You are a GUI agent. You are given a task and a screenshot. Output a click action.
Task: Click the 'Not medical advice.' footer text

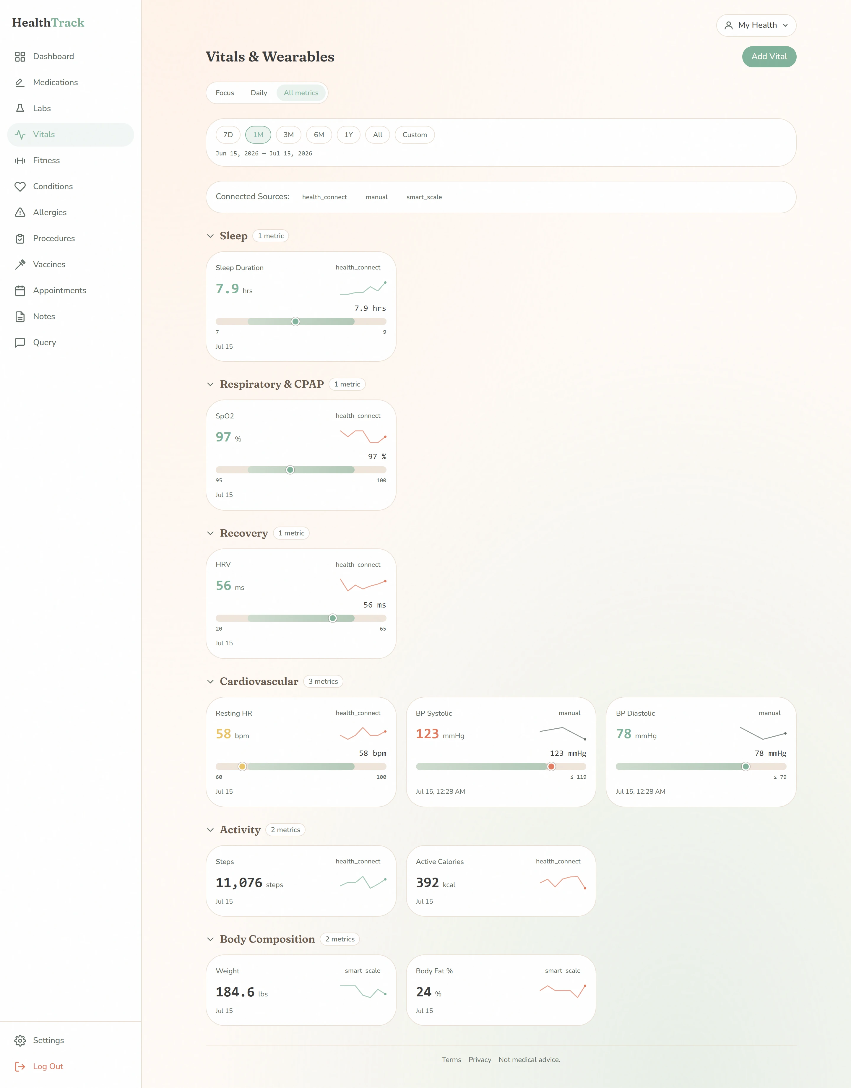[x=529, y=1060]
